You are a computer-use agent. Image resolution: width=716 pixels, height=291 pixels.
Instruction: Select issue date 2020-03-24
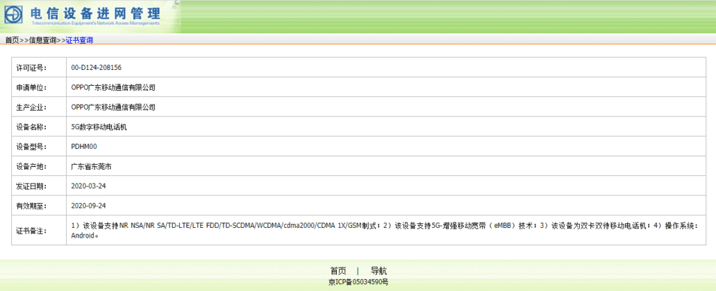pyautogui.click(x=89, y=186)
